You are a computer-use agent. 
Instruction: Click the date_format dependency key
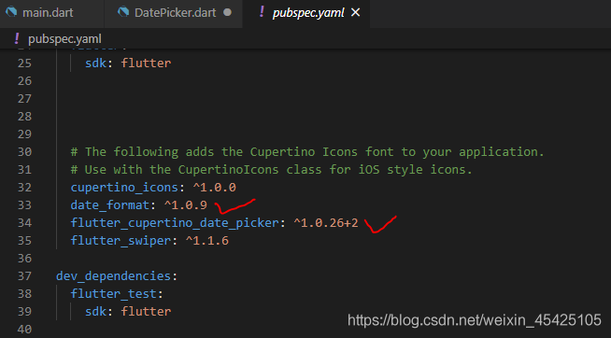click(110, 204)
